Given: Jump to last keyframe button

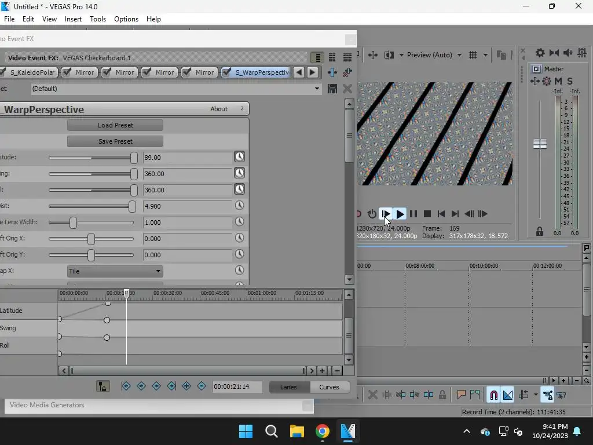Looking at the screenshot, I should (x=171, y=386).
